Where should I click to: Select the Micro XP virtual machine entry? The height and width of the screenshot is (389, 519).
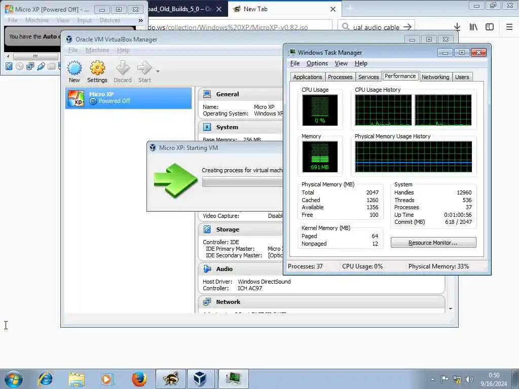pos(128,98)
